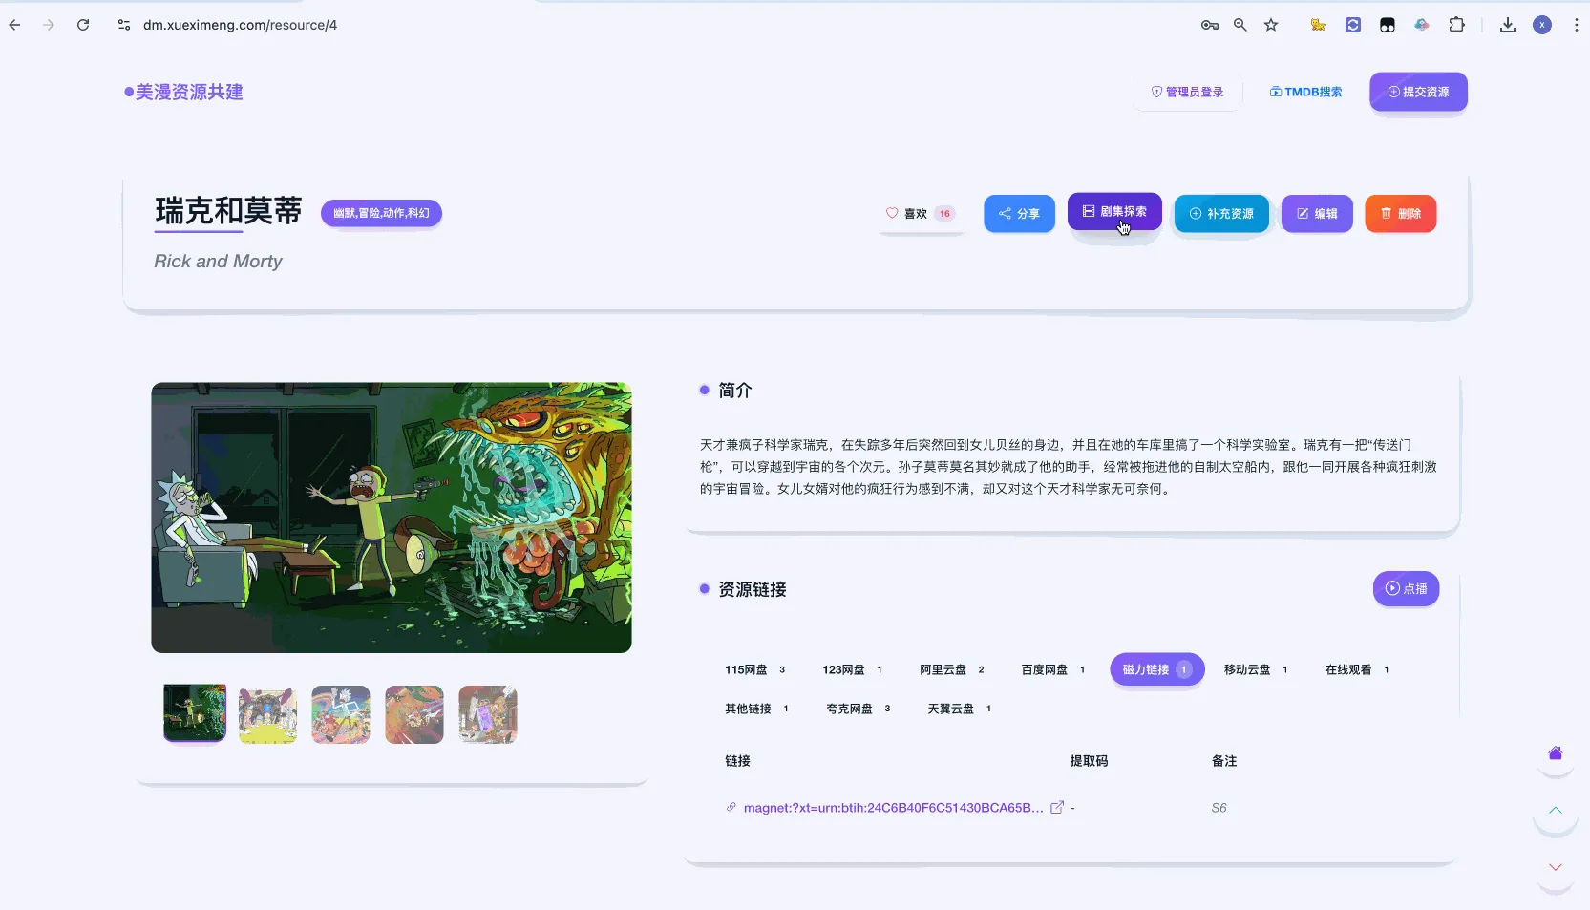Click the 提取码 column header
This screenshot has height=910, width=1590.
[1089, 761]
